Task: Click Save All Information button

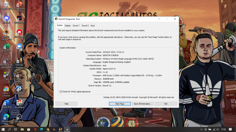Action: [x=143, y=104]
